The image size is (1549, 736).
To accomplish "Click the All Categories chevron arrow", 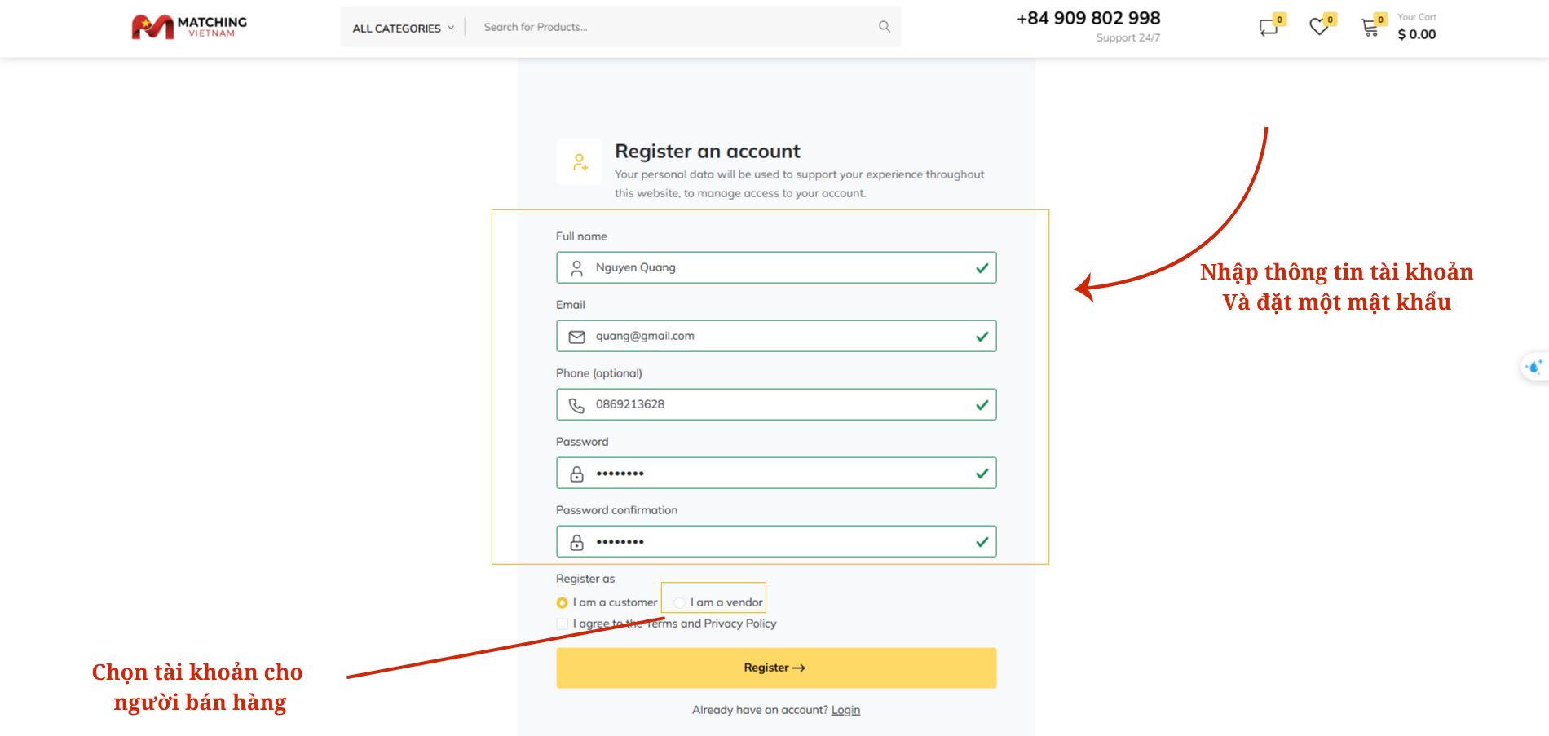I will tap(451, 28).
